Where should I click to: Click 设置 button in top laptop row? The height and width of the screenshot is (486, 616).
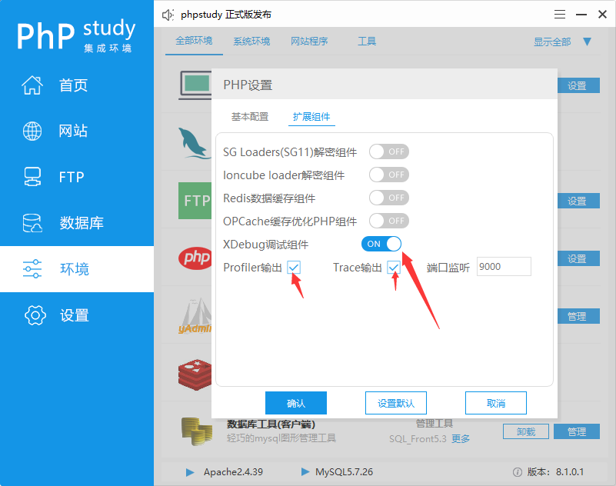pos(578,85)
